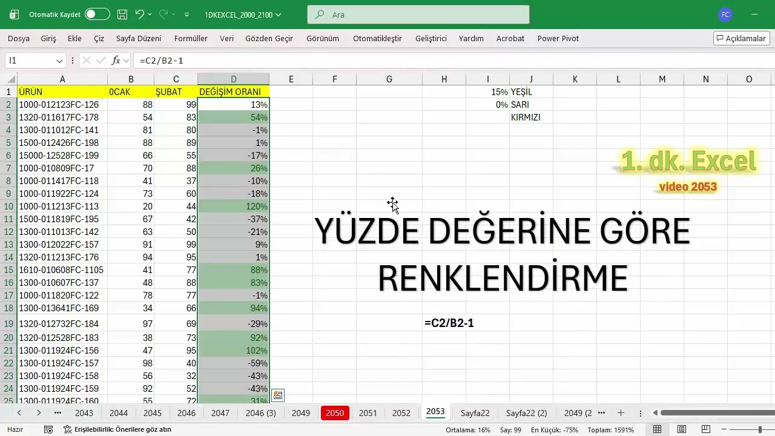The height and width of the screenshot is (436, 775).
Task: Open the Power Pivot ribbon tab
Action: point(558,38)
